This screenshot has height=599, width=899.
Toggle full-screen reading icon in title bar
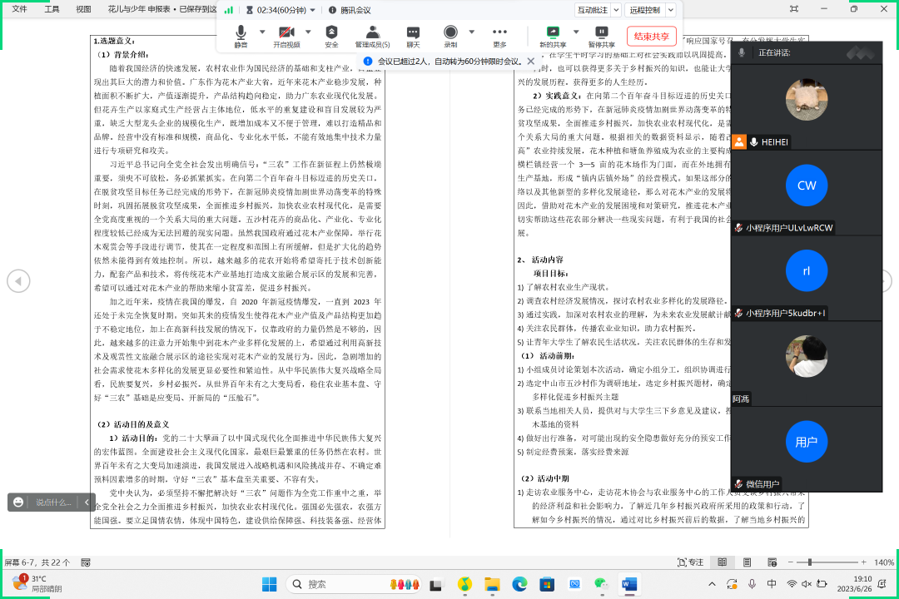click(x=794, y=9)
